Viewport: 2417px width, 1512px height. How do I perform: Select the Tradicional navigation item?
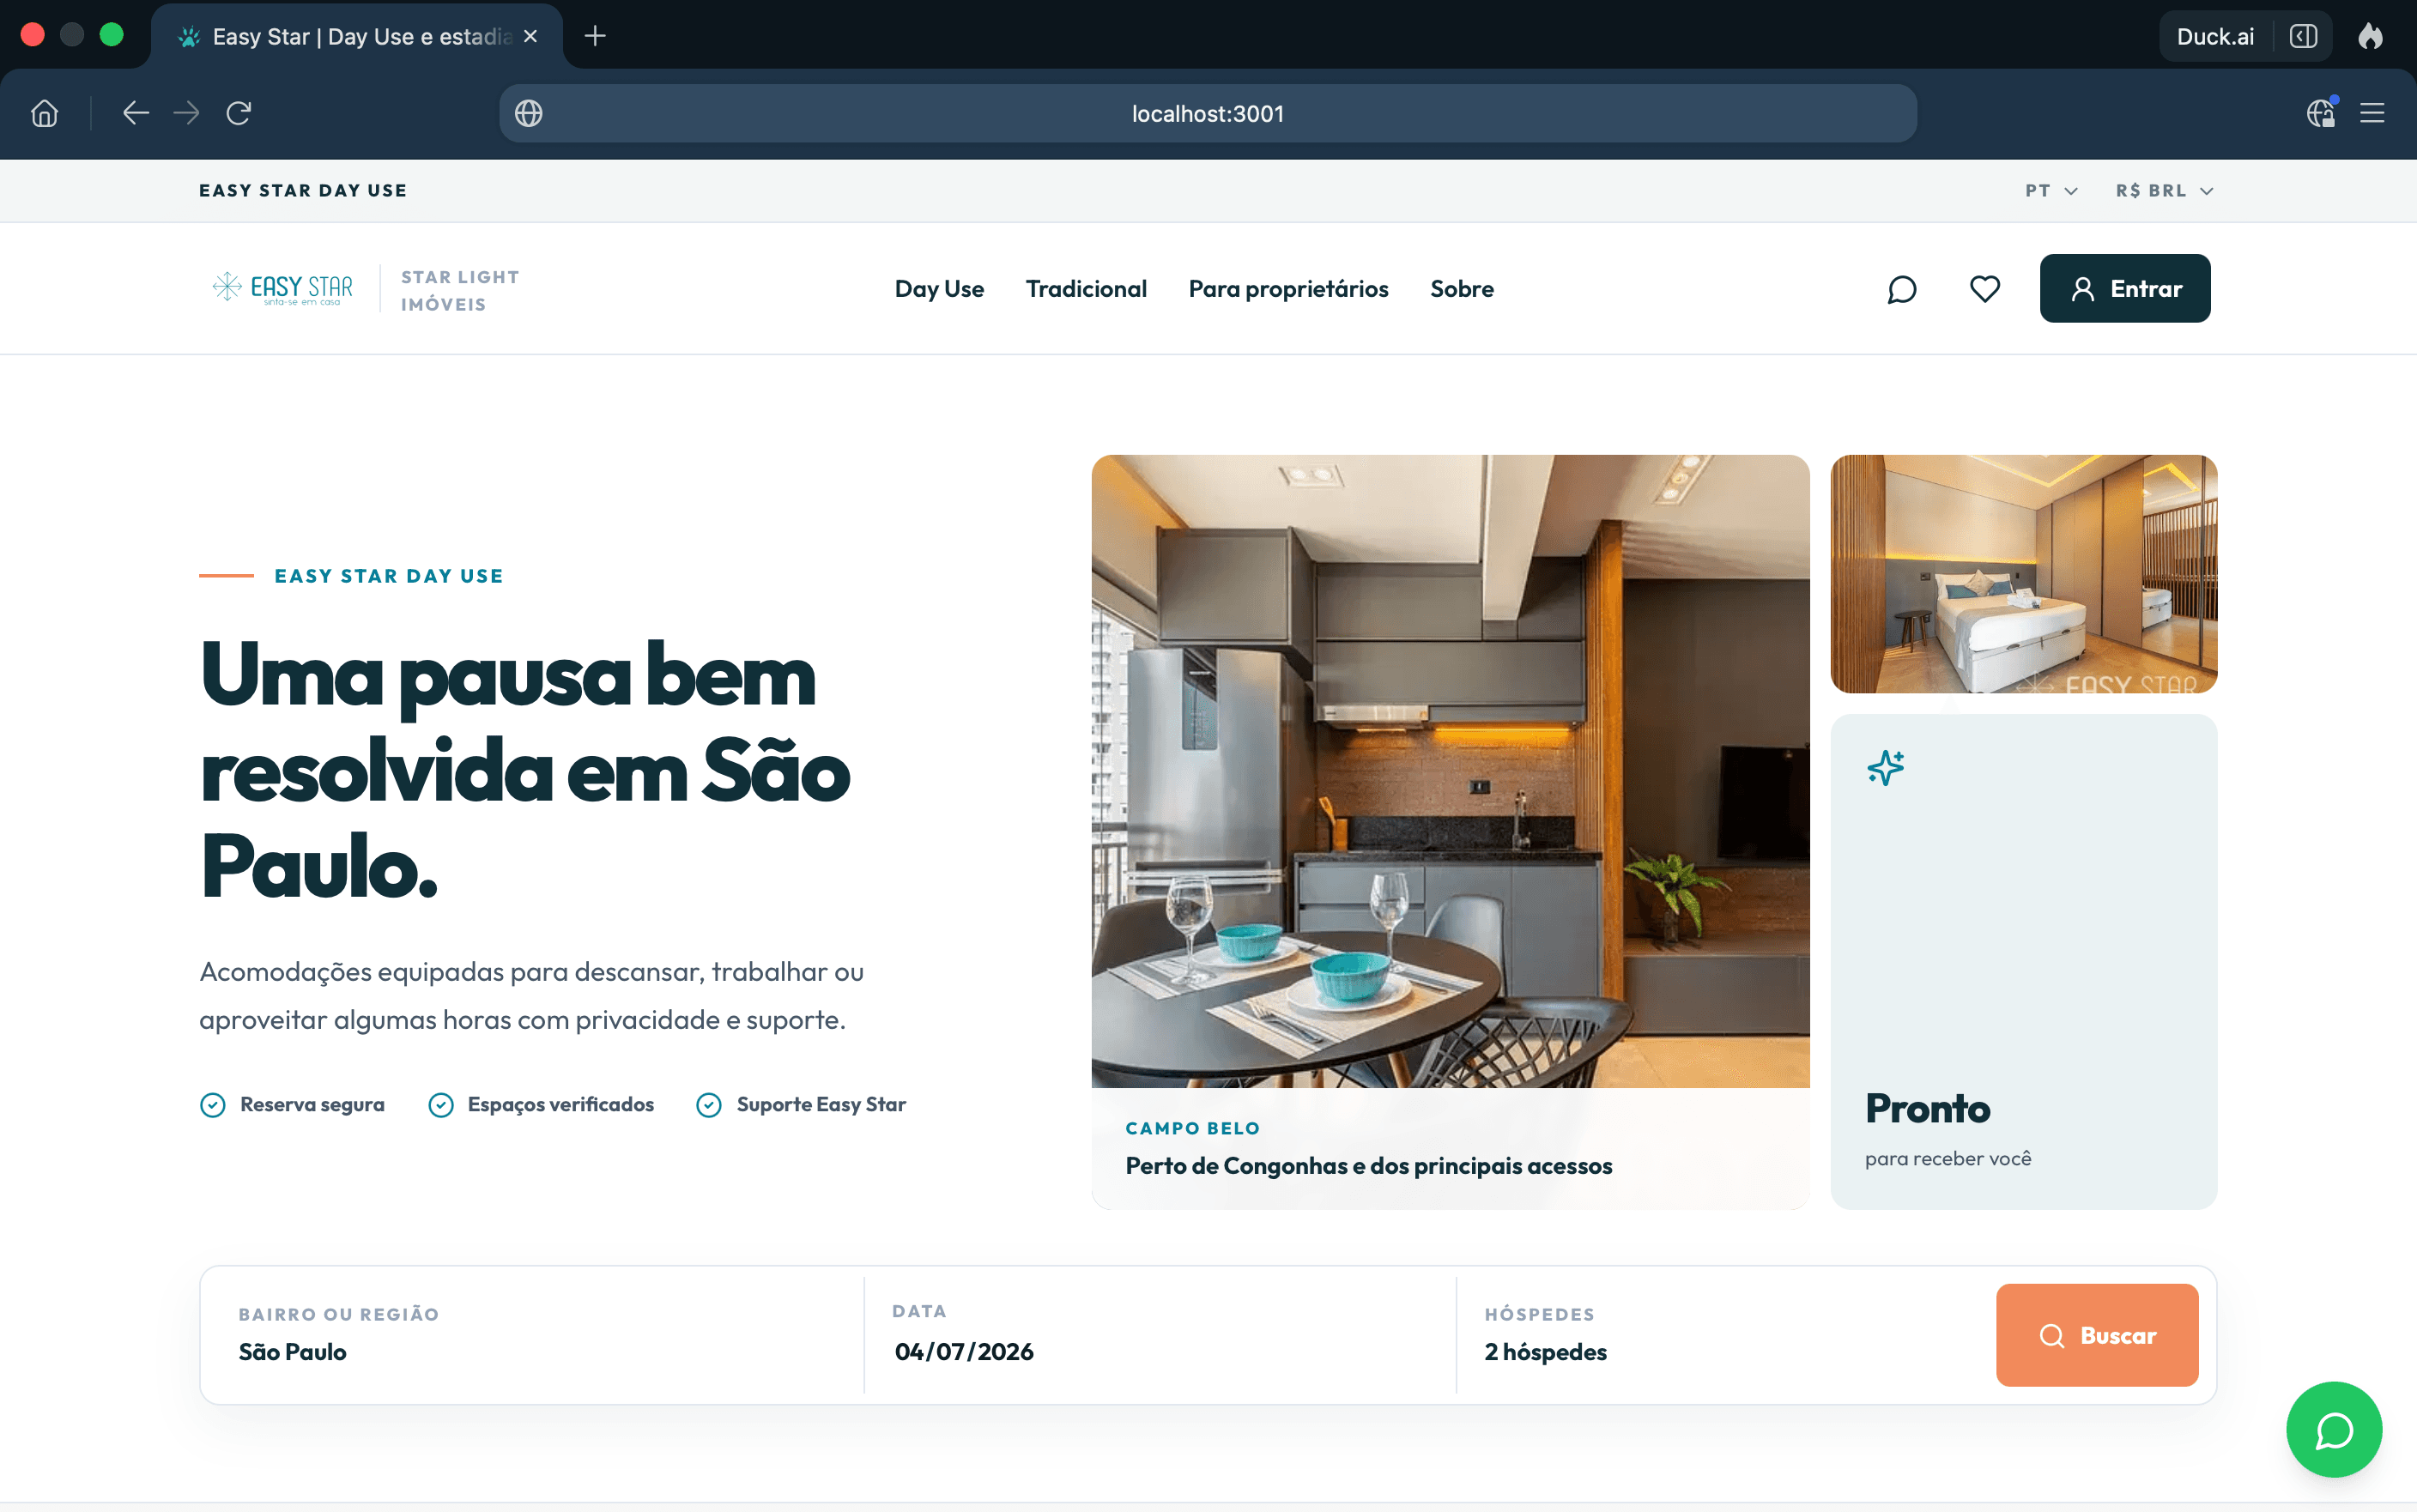(x=1086, y=289)
